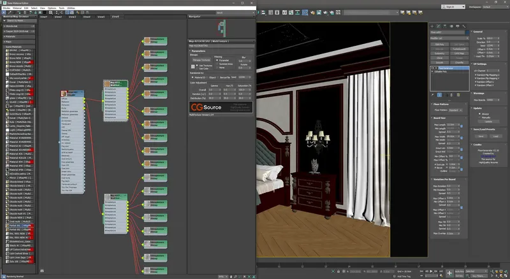This screenshot has height=279, width=510.
Task: Click the Save preset button
Action: [x=481, y=136]
